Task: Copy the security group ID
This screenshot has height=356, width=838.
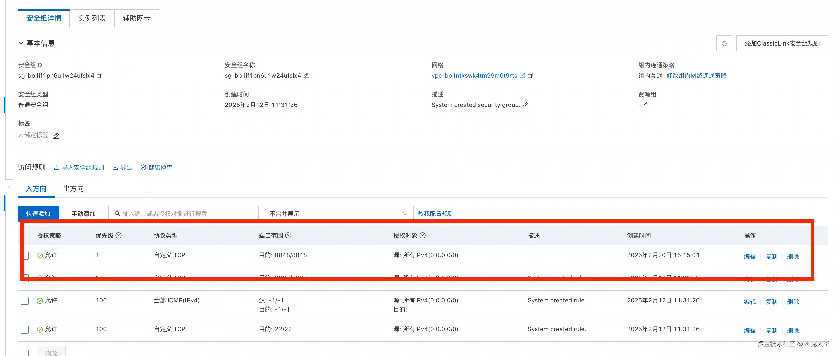Action: (x=100, y=75)
